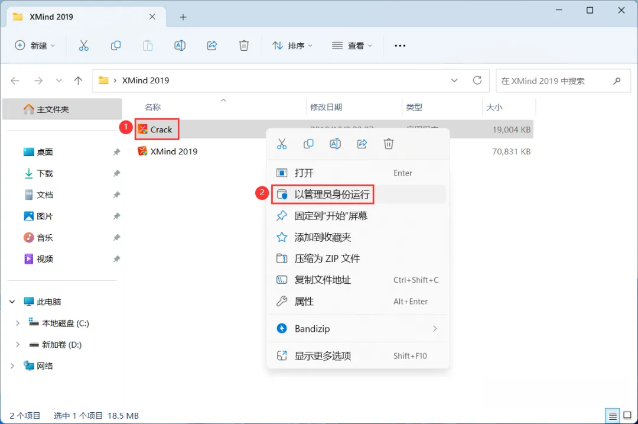638x424 pixels.
Task: Select 打开 in the context menu
Action: click(358, 173)
